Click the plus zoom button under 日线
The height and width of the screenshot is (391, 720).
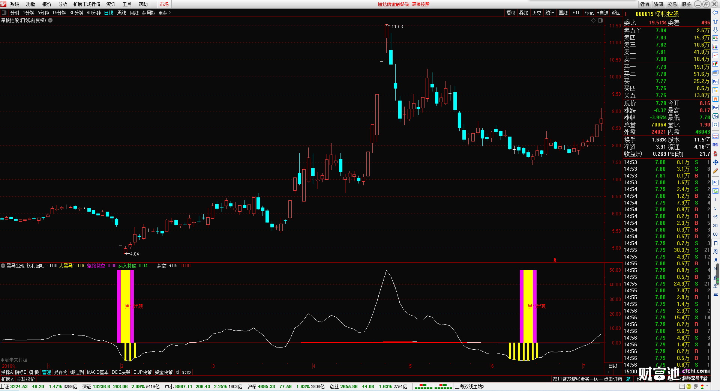pos(609,372)
